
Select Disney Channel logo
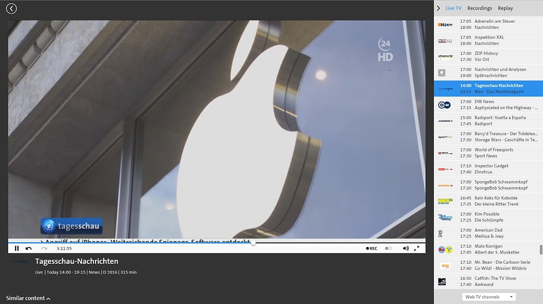coord(445,218)
